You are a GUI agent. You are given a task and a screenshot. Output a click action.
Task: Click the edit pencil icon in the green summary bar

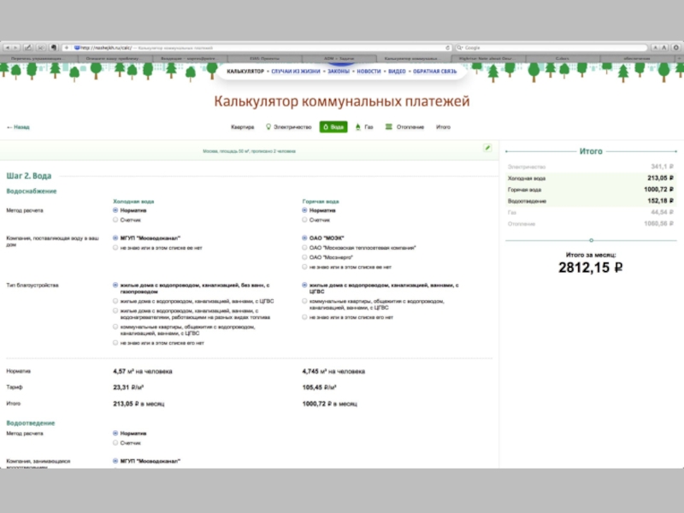click(487, 148)
